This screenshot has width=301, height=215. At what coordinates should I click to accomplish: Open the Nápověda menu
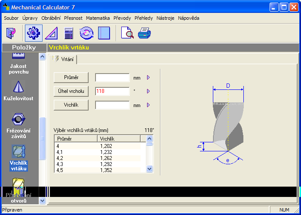[188, 18]
